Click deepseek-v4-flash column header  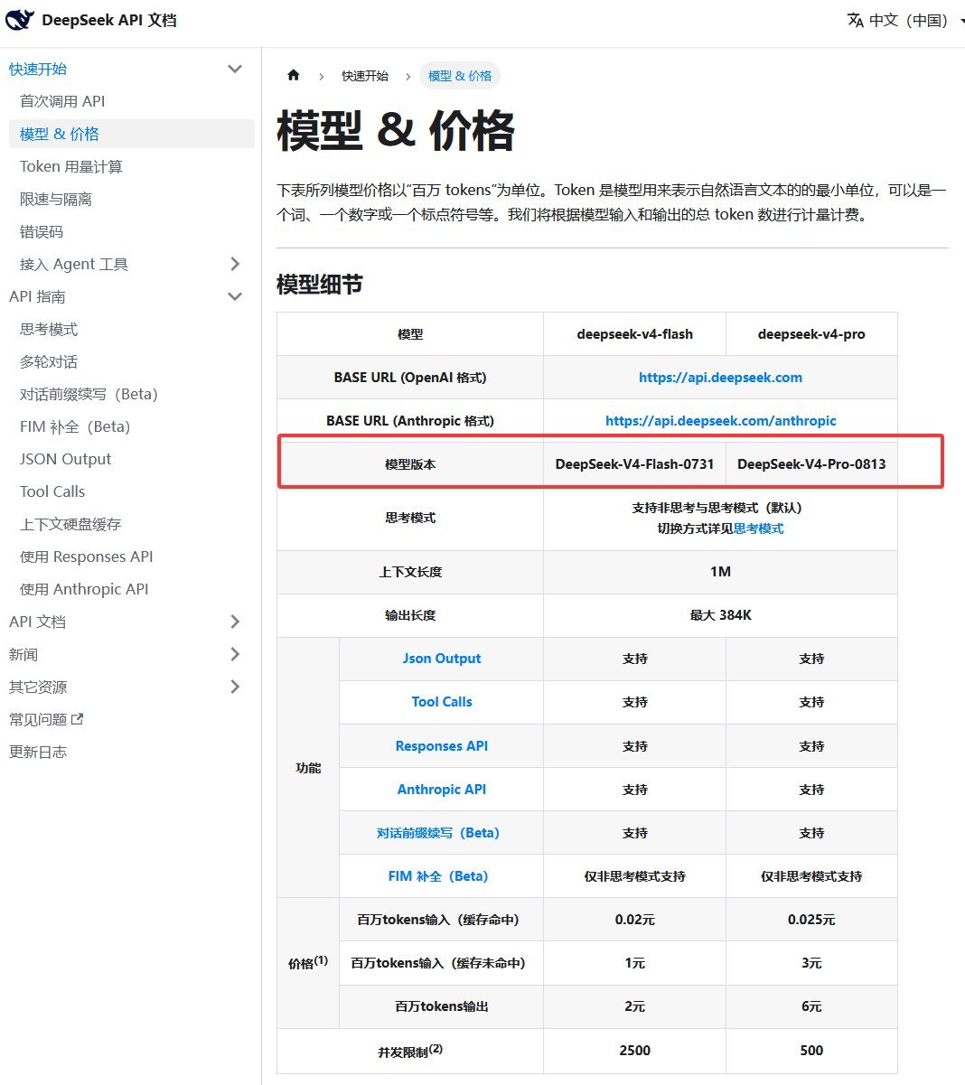(x=635, y=334)
